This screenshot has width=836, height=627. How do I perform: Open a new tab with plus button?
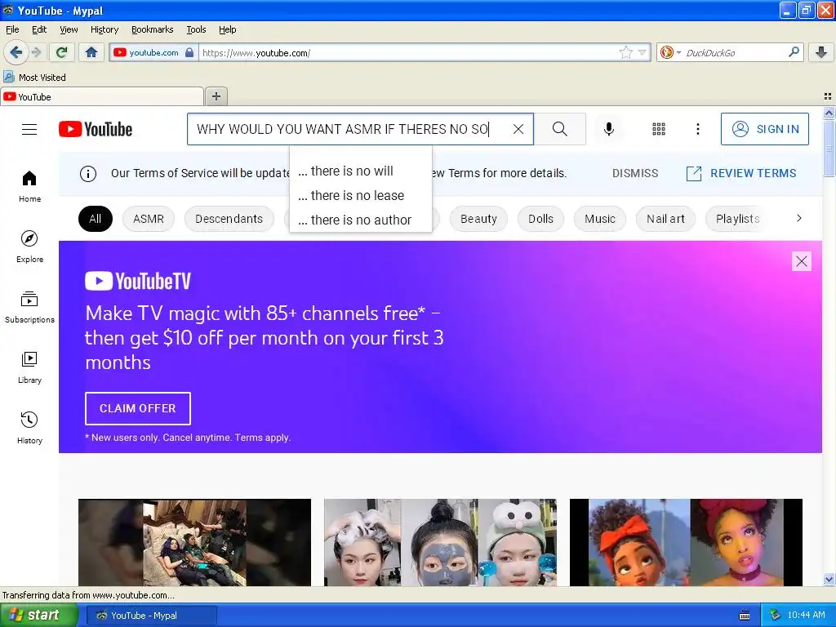pyautogui.click(x=216, y=96)
